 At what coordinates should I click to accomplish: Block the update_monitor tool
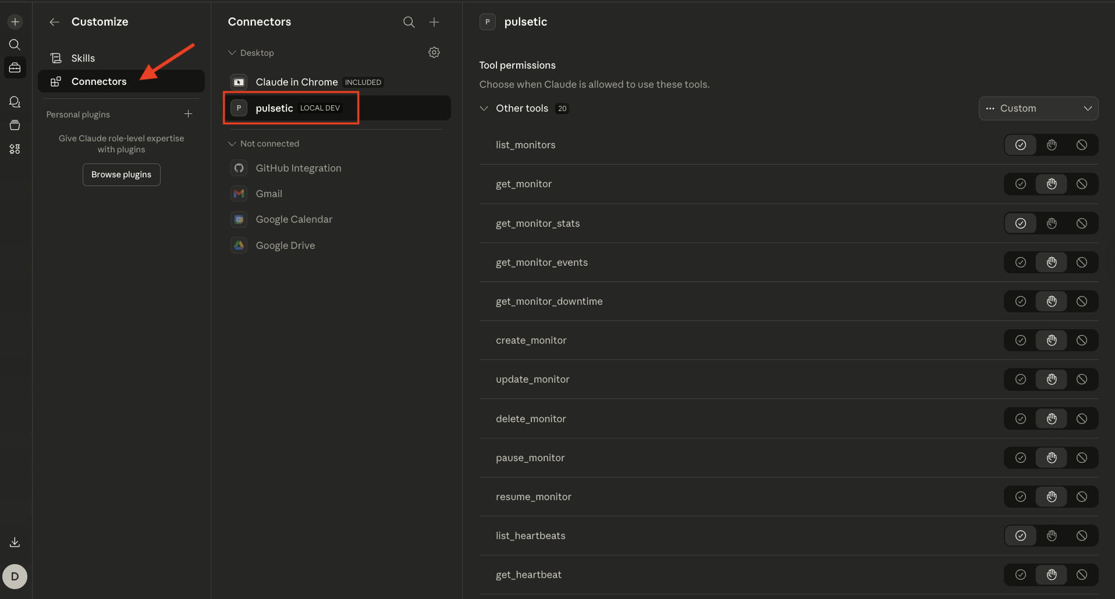click(x=1082, y=379)
